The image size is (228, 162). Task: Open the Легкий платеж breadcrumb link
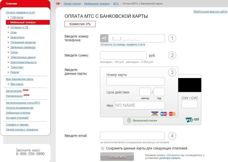[x=72, y=4]
